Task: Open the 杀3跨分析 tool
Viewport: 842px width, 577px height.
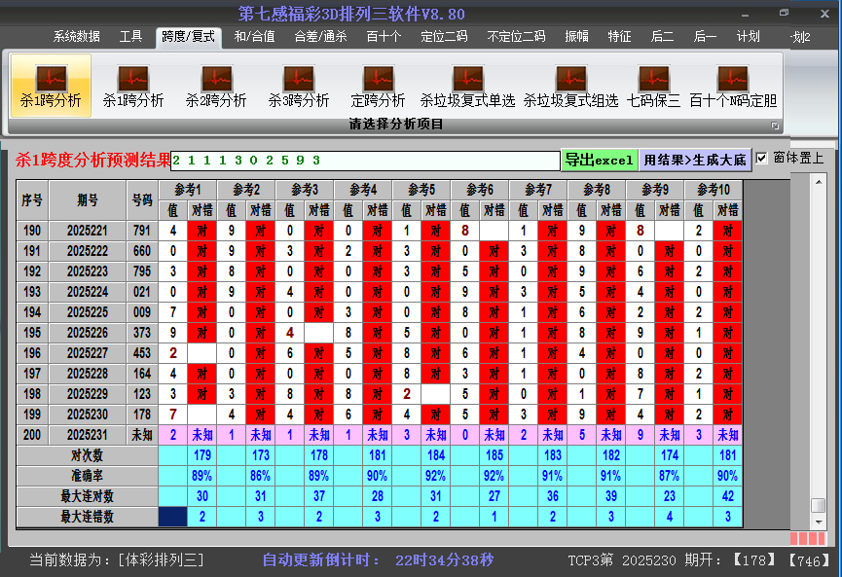Action: click(299, 86)
